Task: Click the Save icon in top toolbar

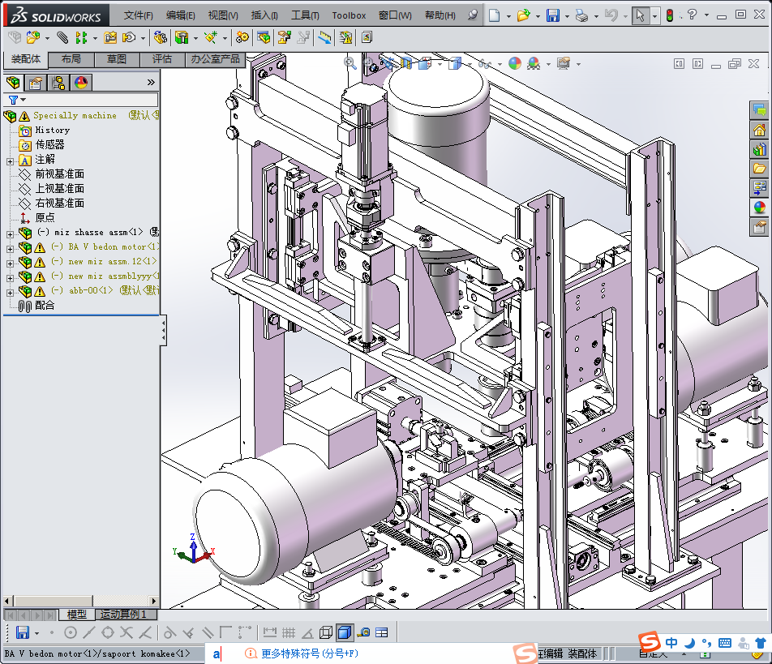Action: coord(552,15)
